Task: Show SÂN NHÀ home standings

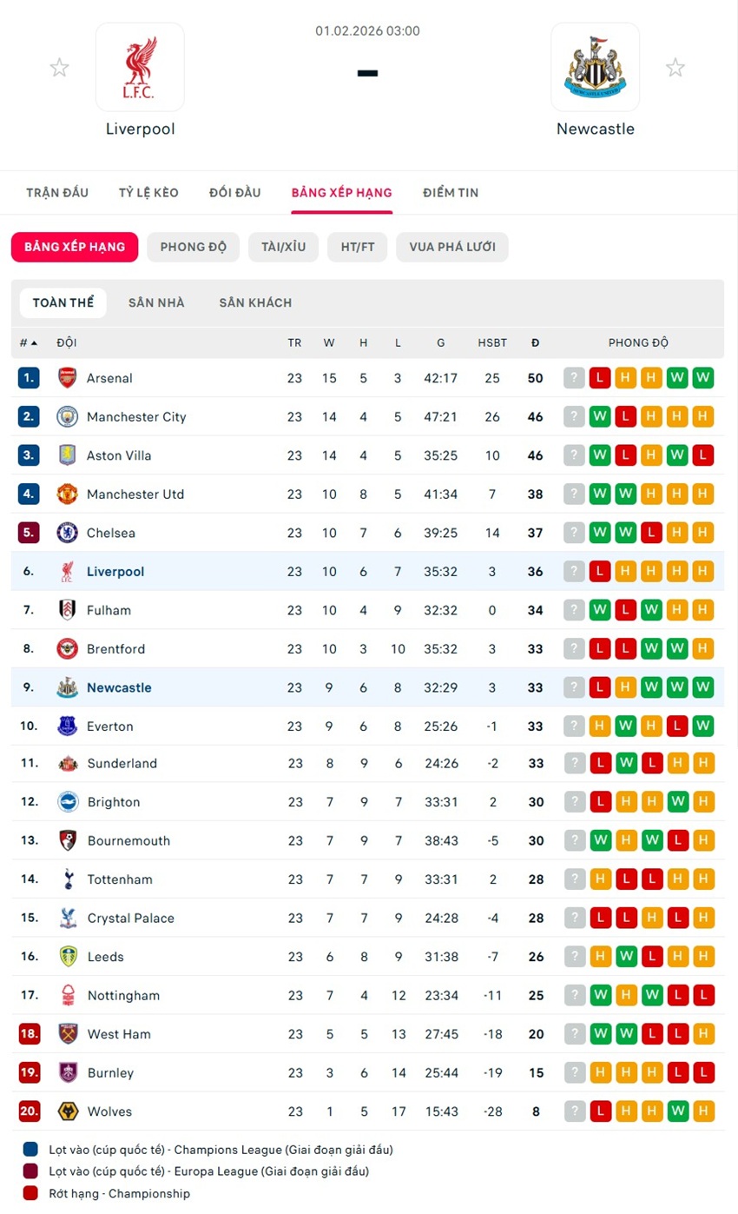Action: 156,303
